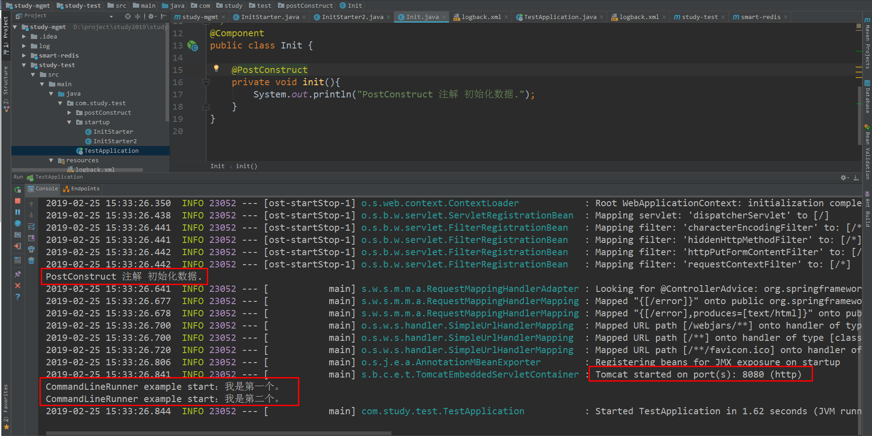Toggle soft-wrap in the console toolbar

31,227
